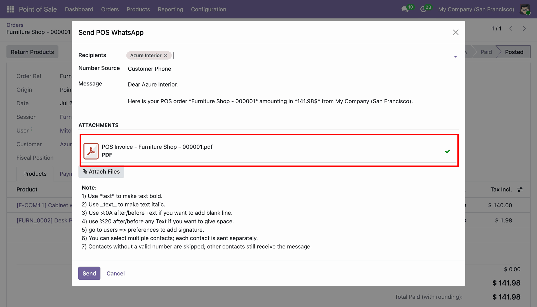Click the Dear Azure Interior greeting line
The height and width of the screenshot is (307, 537).
pyautogui.click(x=153, y=85)
